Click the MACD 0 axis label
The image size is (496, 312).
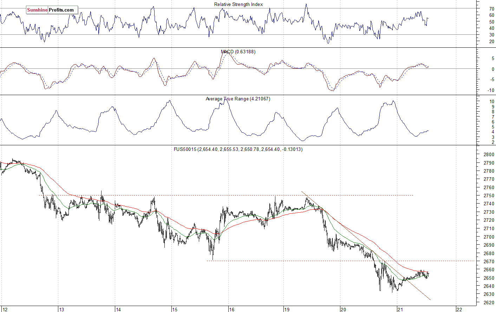(x=493, y=69)
